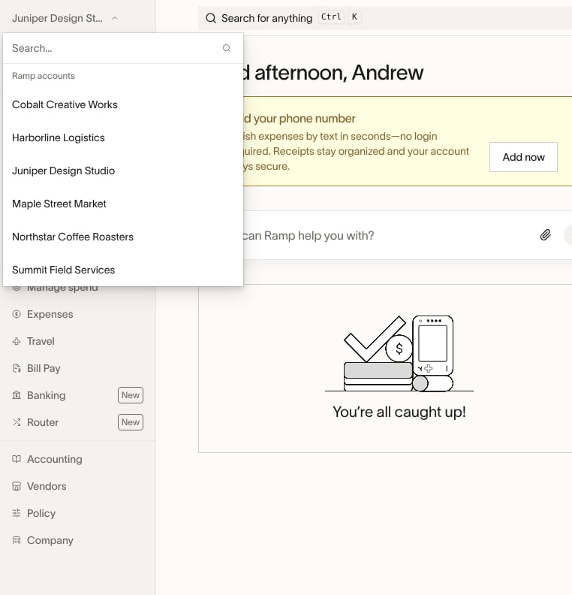Switch to Summit Field Services account
Image resolution: width=572 pixels, height=595 pixels.
click(123, 270)
